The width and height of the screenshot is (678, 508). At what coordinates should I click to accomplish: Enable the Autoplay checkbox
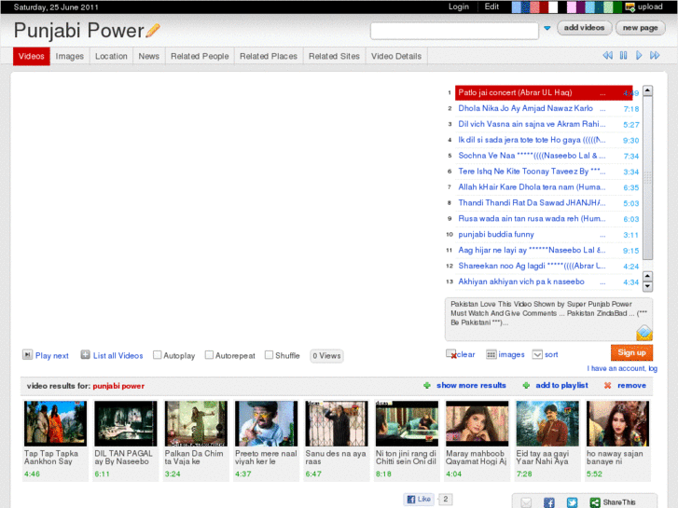[x=158, y=355]
